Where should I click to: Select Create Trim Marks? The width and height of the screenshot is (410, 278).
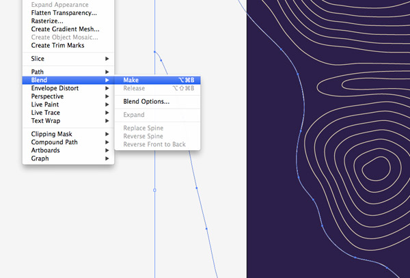[59, 46]
